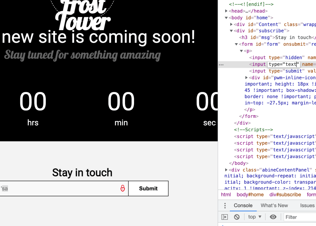Viewport: 316px width, 226px height.
Task: Collapse the form id="form" node
Action: pos(236,44)
